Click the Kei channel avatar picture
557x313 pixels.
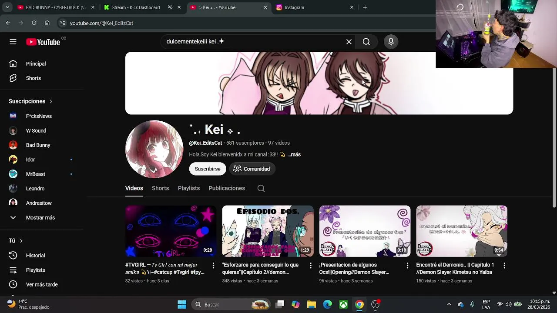[x=154, y=149]
